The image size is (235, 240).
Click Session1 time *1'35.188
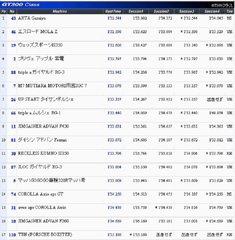(x=138, y=234)
